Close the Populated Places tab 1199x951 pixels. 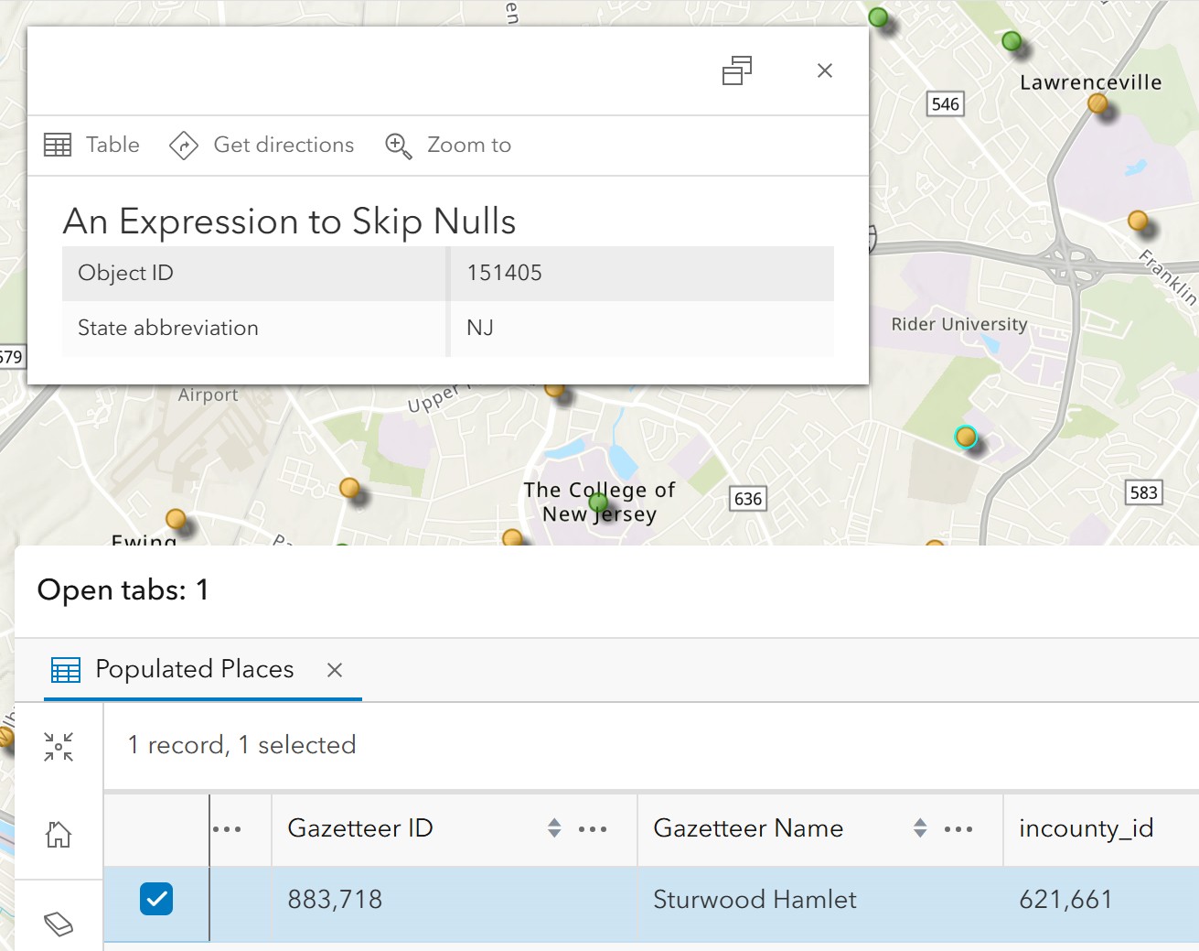(335, 670)
